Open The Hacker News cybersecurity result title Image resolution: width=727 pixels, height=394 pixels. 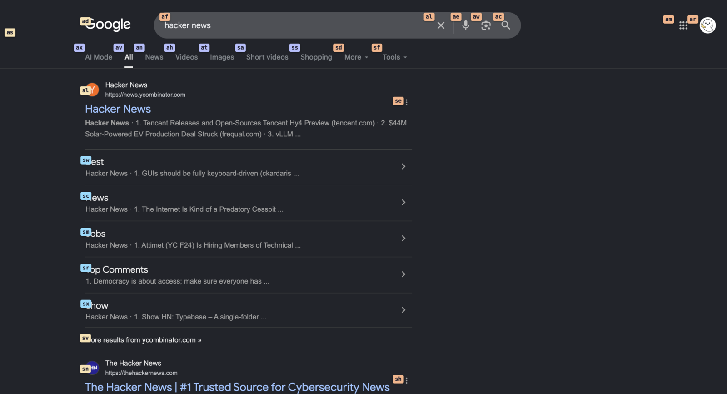(237, 387)
